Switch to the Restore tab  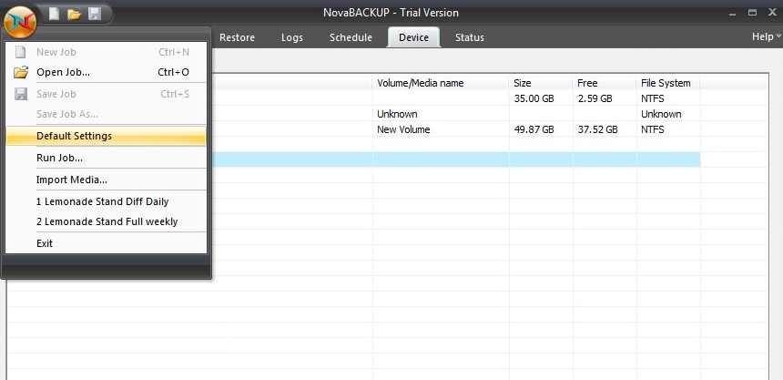[238, 37]
